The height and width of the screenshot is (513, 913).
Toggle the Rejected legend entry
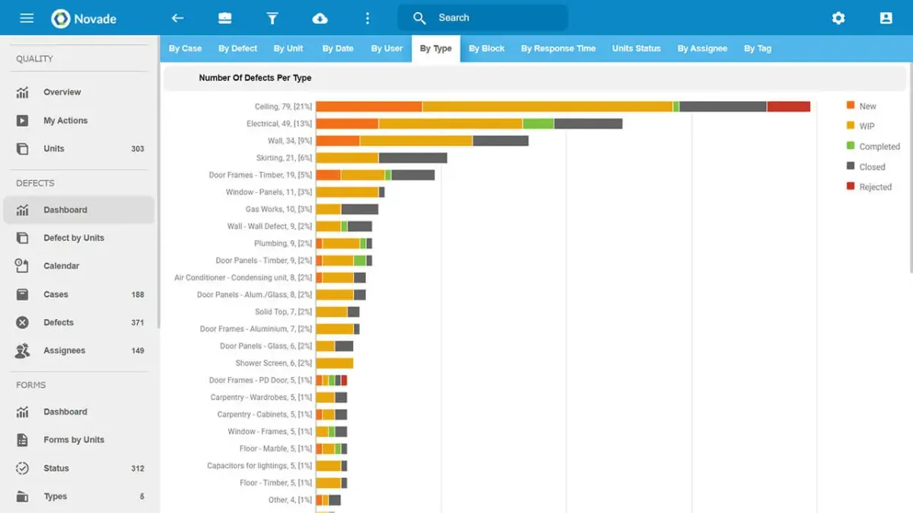(875, 187)
